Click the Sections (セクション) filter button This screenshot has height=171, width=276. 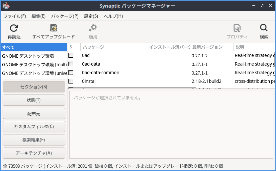pos(34,87)
